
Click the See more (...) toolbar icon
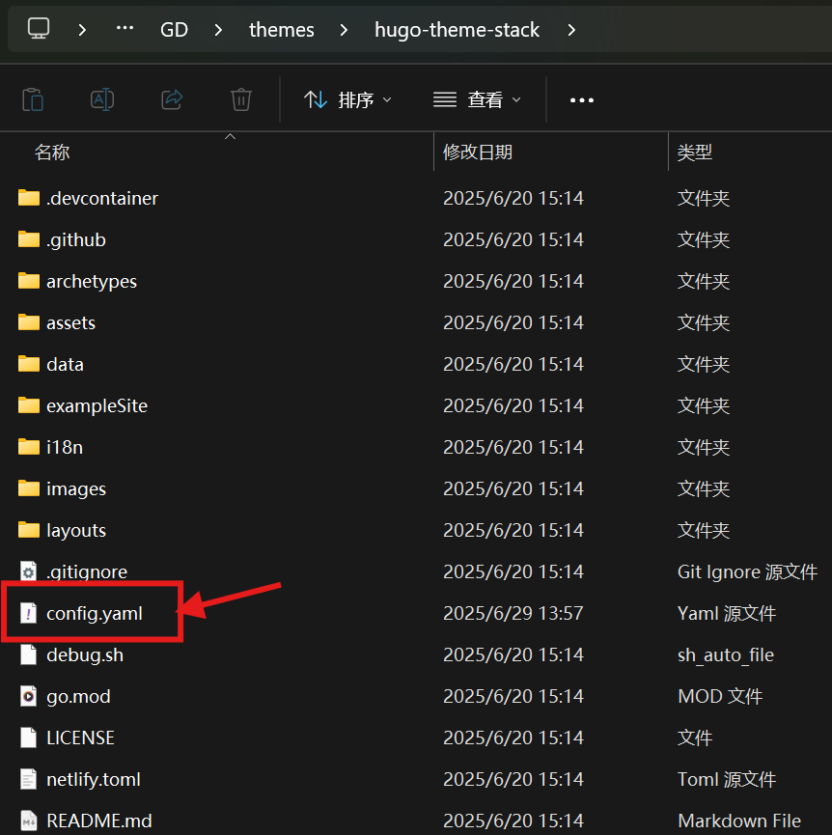point(581,99)
